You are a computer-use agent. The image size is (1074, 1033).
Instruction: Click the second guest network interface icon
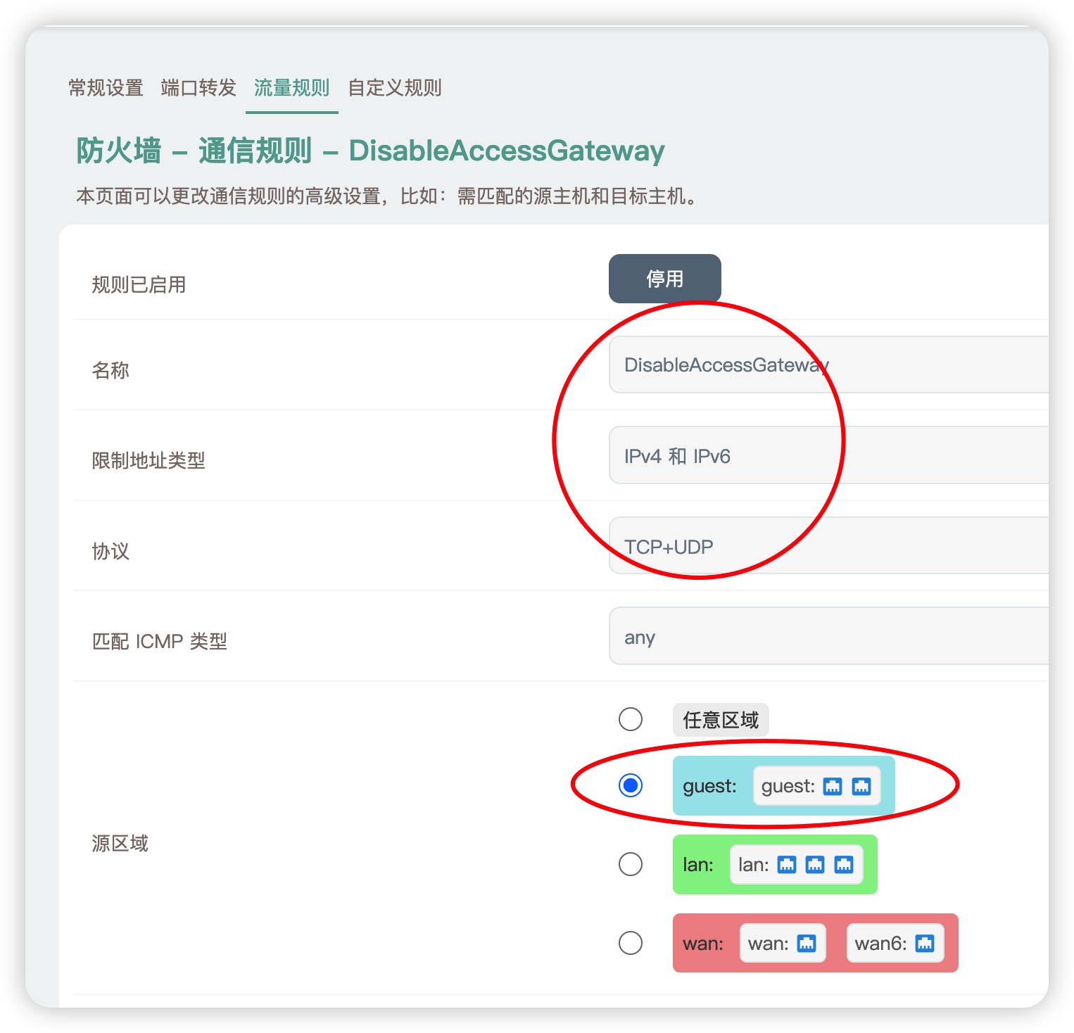pyautogui.click(x=863, y=787)
